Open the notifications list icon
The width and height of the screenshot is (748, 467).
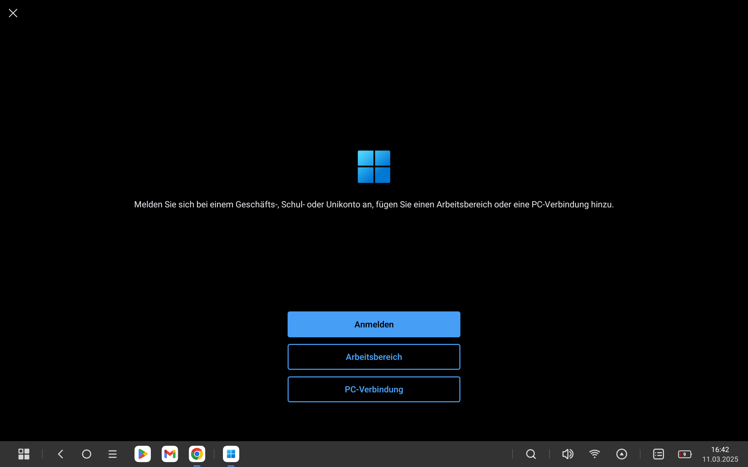click(658, 454)
